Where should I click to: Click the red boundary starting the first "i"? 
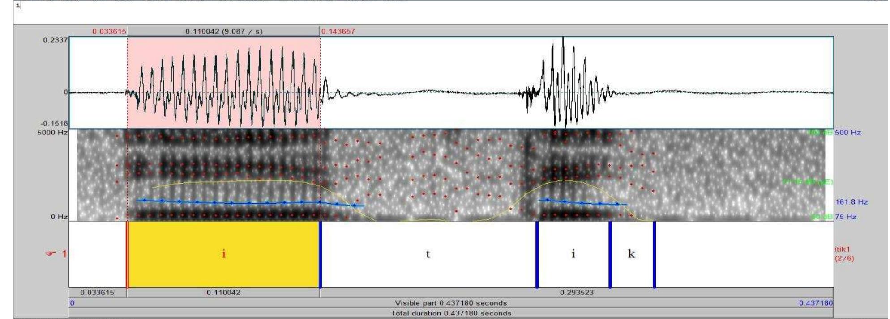[128, 254]
